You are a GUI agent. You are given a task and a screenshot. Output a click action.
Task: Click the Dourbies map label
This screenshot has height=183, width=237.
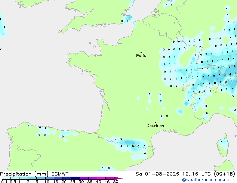(x=155, y=125)
